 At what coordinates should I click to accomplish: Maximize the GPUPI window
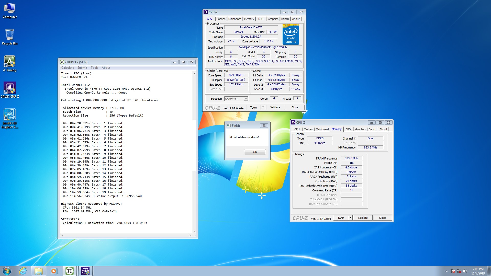pos(183,62)
